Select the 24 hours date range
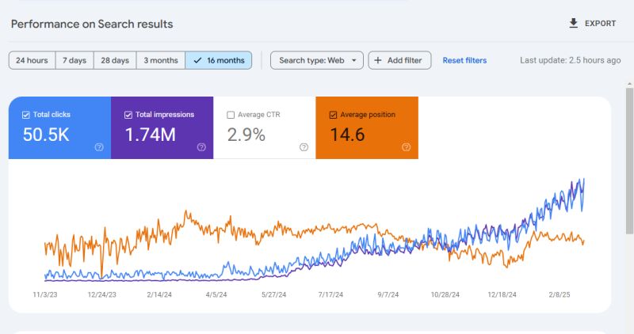 pyautogui.click(x=32, y=60)
